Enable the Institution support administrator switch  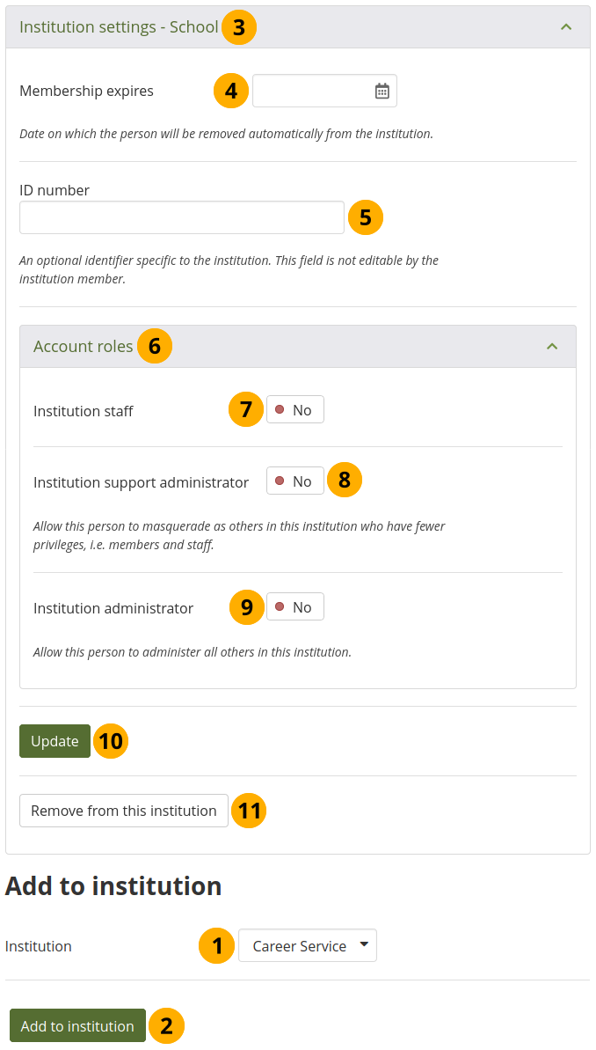295,481
